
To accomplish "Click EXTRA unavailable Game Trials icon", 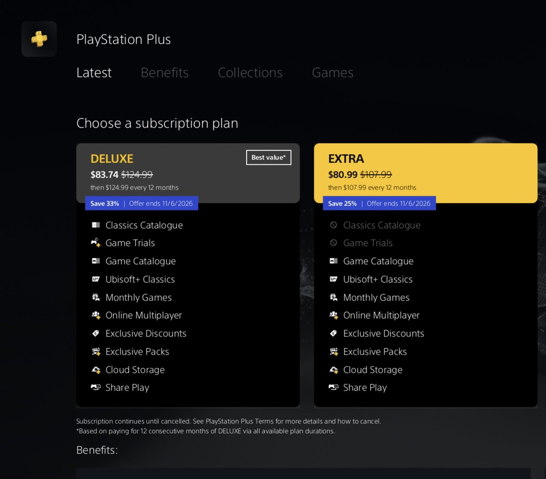I will pos(334,243).
